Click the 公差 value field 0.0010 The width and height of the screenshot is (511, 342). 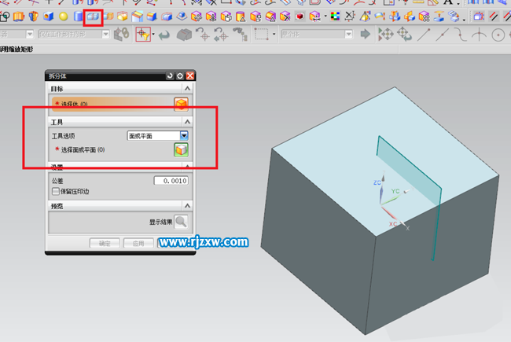tap(171, 181)
